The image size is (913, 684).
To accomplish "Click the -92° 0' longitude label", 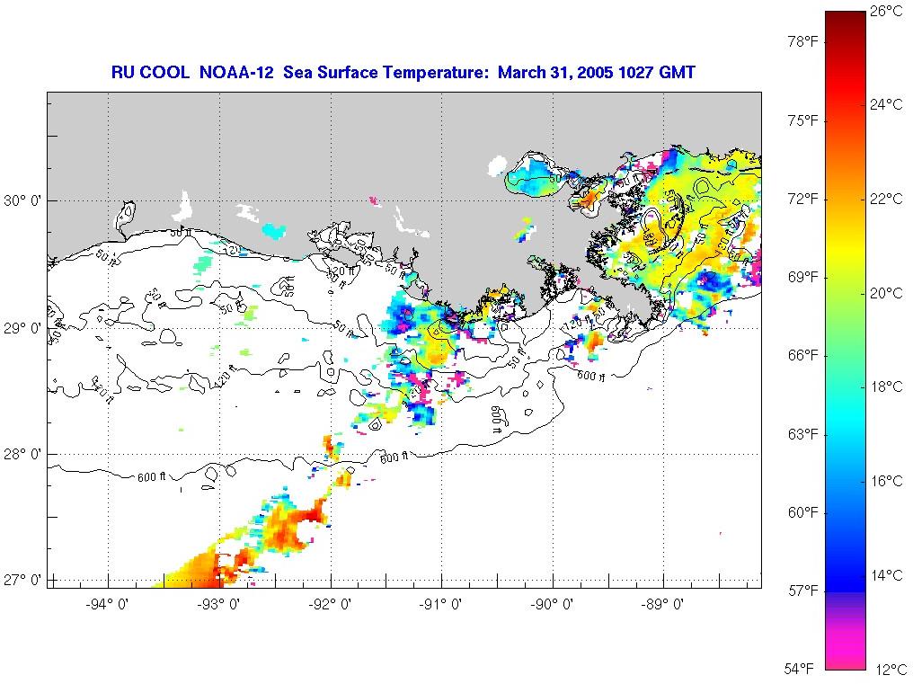I will (330, 605).
